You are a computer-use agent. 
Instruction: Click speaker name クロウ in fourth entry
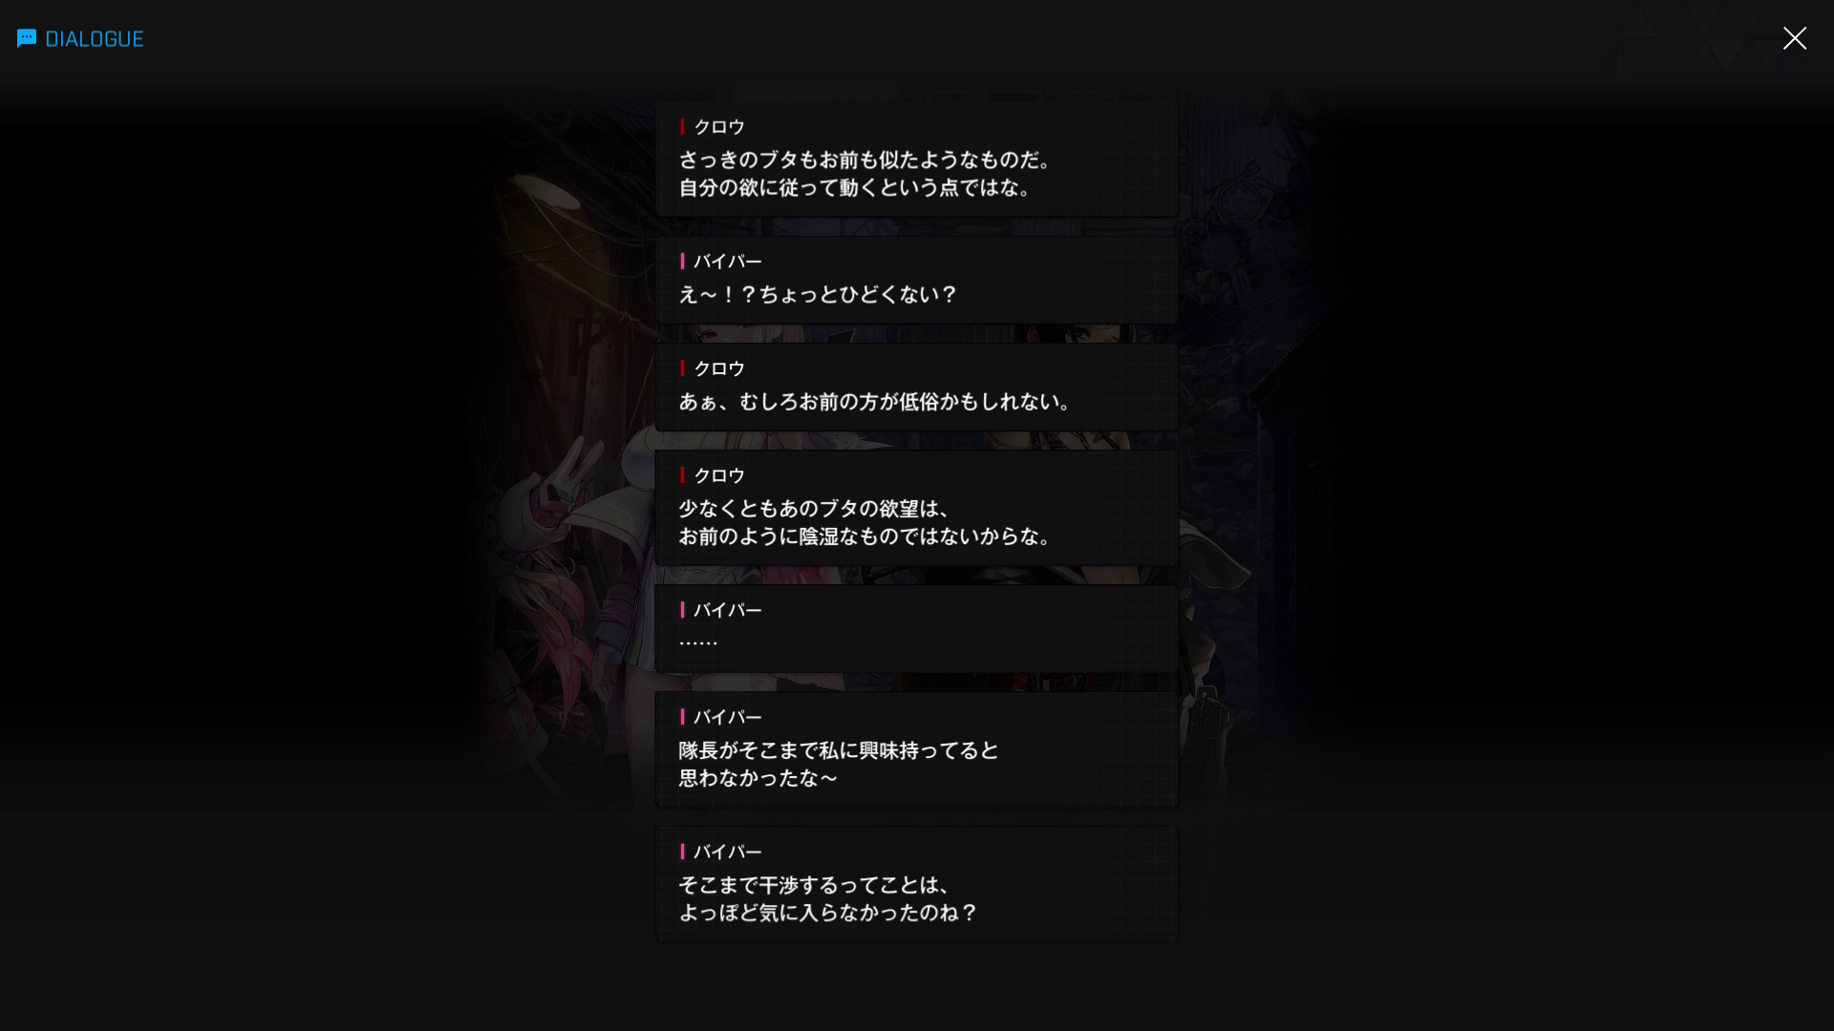(719, 475)
